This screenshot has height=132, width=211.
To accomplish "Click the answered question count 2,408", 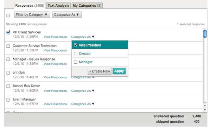I will coord(197,116).
